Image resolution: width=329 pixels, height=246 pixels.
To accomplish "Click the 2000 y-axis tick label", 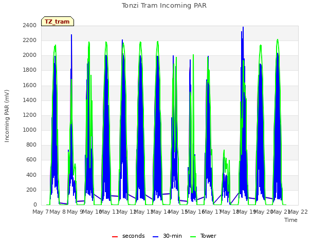I will pyautogui.click(x=30, y=55).
